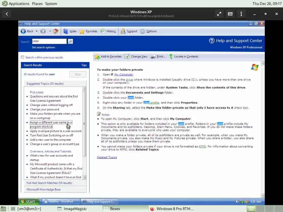The height and width of the screenshot is (212, 283).
Task: Open Set search options link
Action: pyautogui.click(x=43, y=47)
